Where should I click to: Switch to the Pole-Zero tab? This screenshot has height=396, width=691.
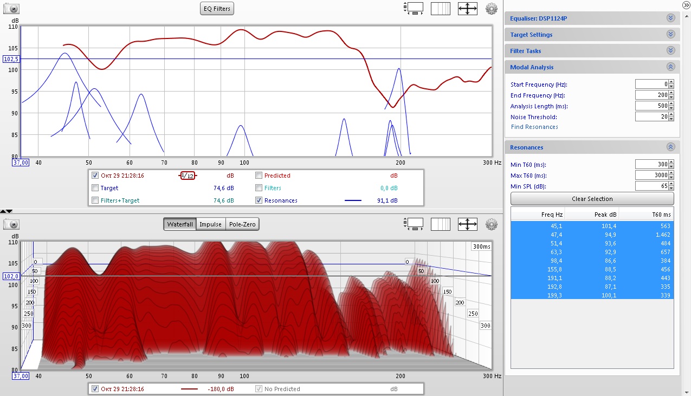point(242,224)
